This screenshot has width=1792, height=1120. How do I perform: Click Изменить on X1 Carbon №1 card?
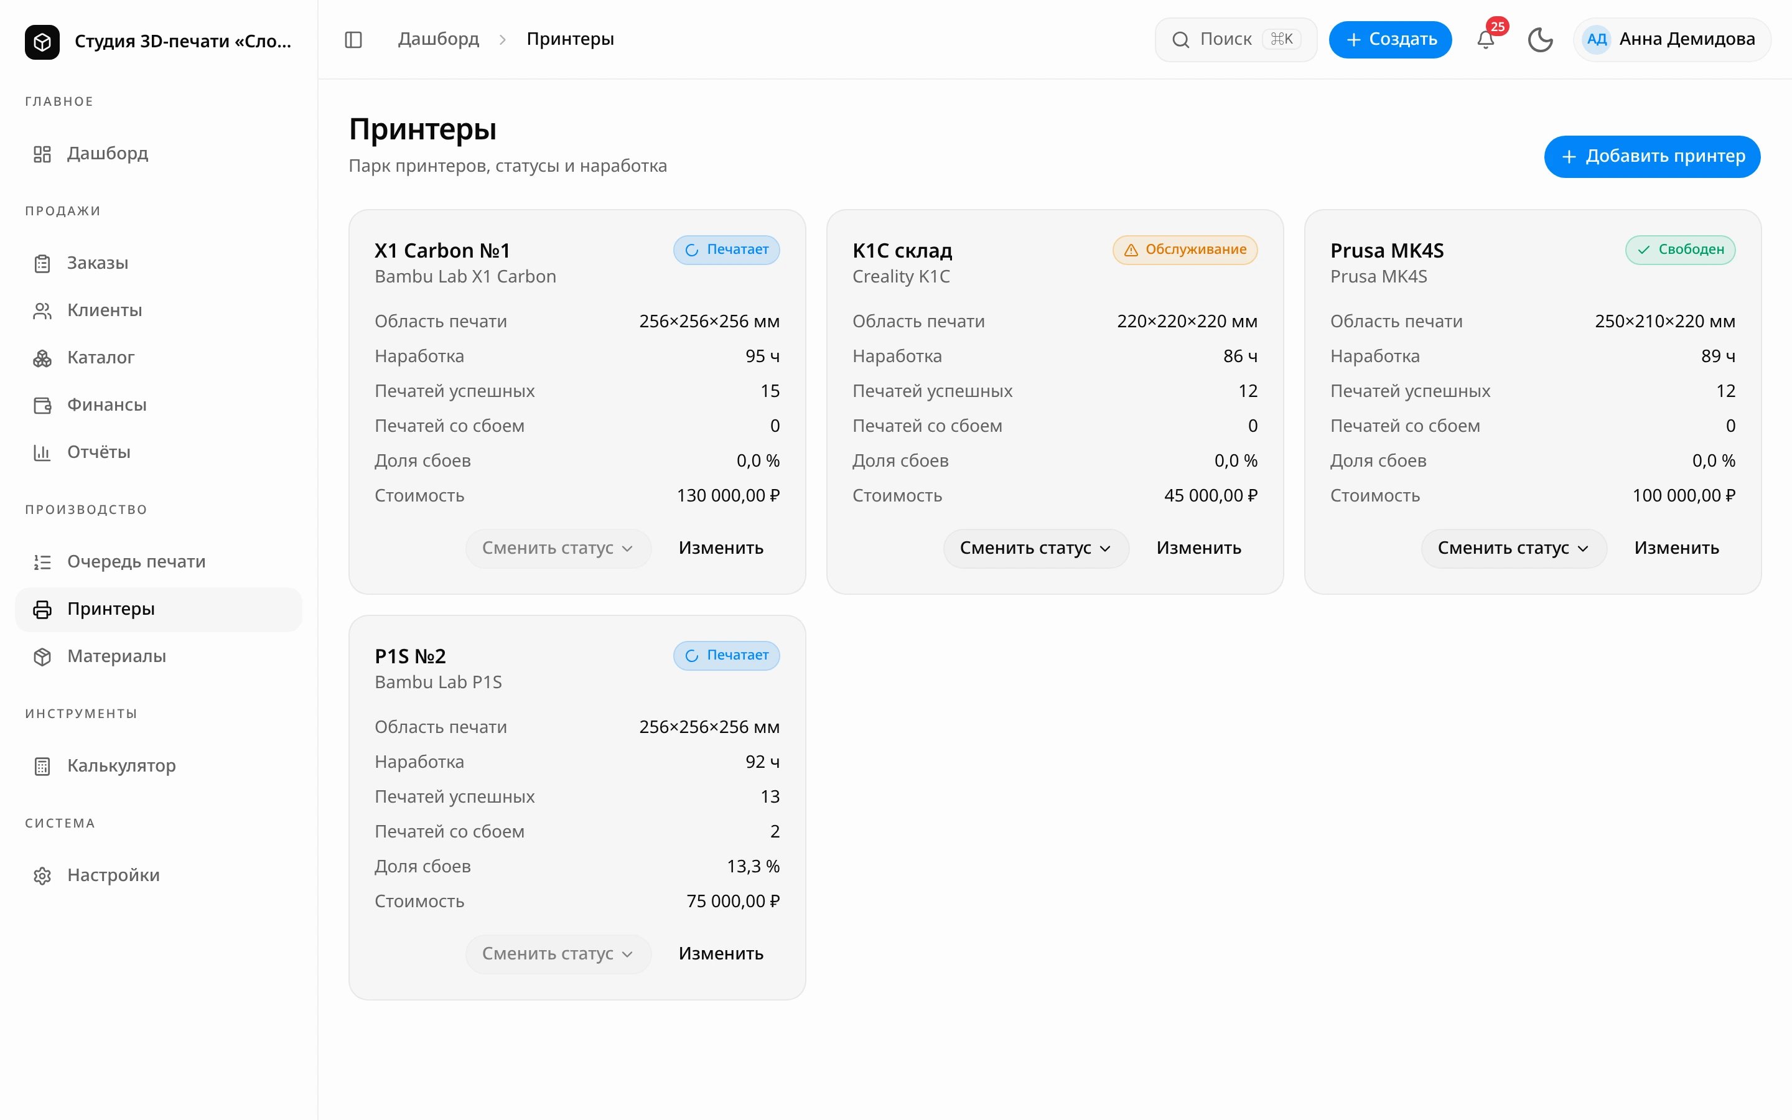pos(721,548)
